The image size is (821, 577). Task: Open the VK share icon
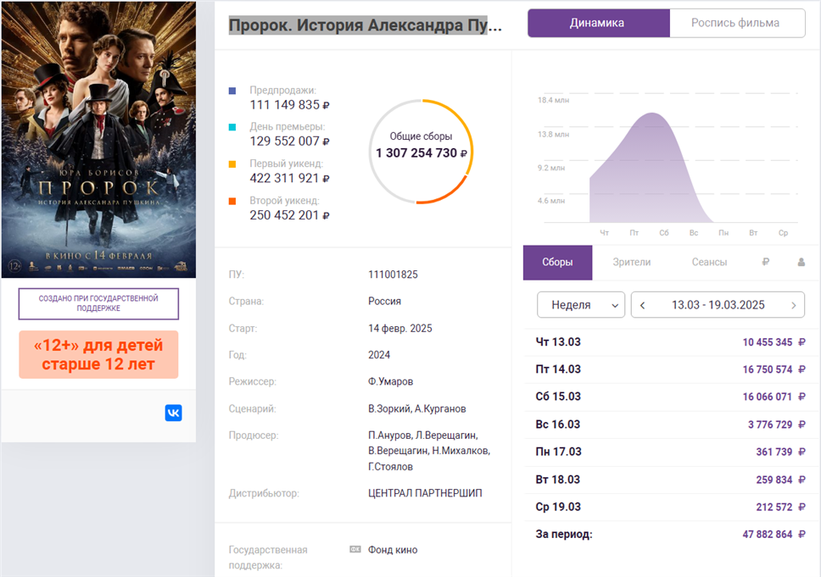pos(173,413)
